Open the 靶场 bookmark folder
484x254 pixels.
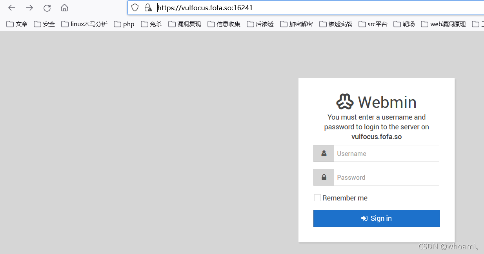pos(404,24)
